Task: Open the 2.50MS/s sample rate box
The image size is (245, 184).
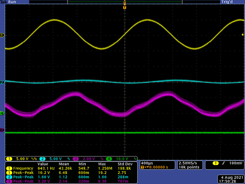Action: (189, 165)
